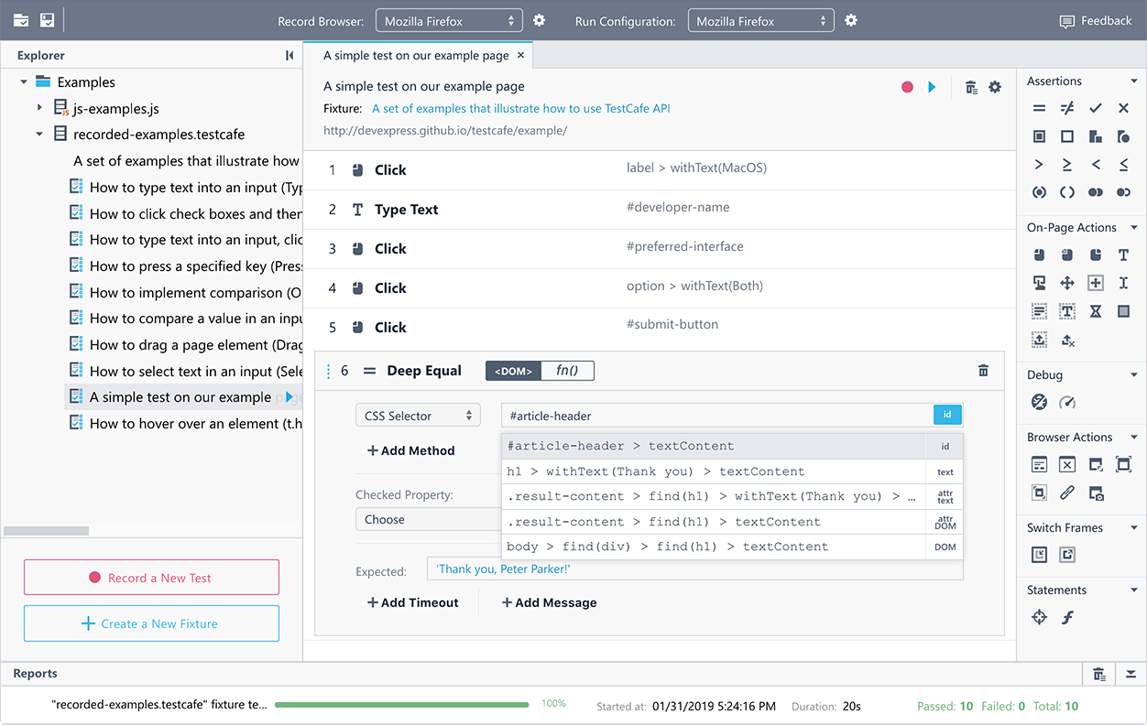Viewport: 1147px width, 725px height.
Task: Toggle checkbox for How to drag a page element
Action: (77, 344)
